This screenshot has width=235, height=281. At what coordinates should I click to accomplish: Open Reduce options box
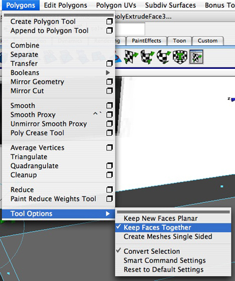coord(109,189)
